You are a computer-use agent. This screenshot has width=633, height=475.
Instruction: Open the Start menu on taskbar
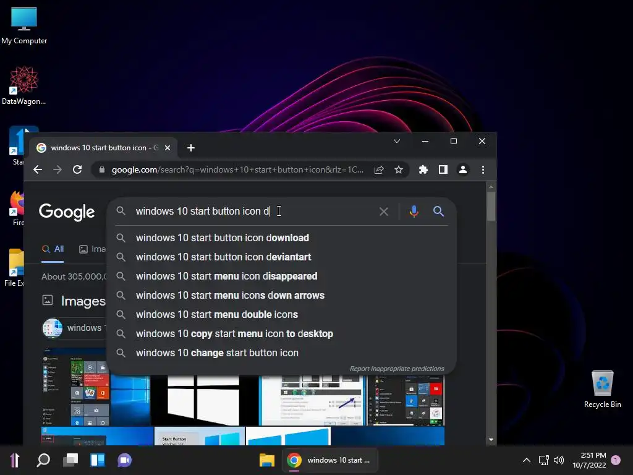click(15, 460)
